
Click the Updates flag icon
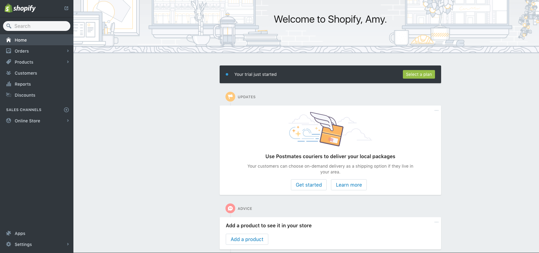coord(230,97)
